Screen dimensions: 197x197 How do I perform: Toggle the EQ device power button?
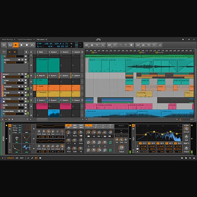133,126
